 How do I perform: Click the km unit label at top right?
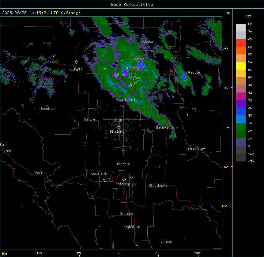228,13
